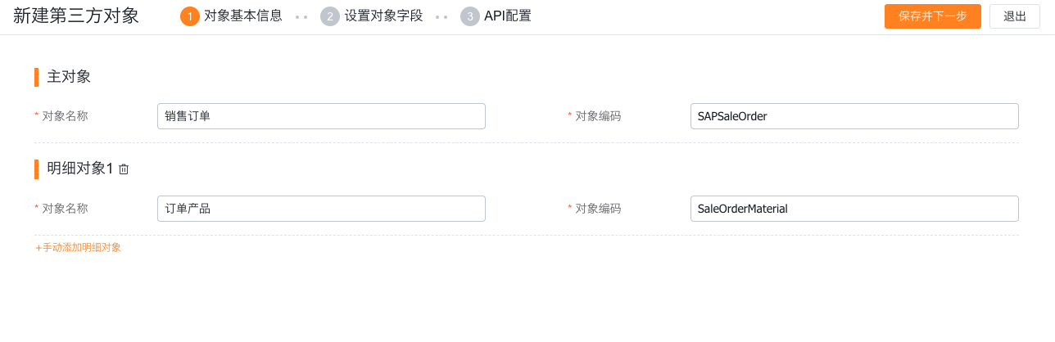This screenshot has height=342, width=1055.
Task: Click 对象编码 label in main object
Action: (x=598, y=116)
